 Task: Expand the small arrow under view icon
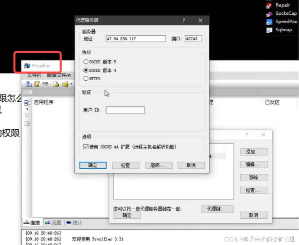pyautogui.click(x=27, y=109)
